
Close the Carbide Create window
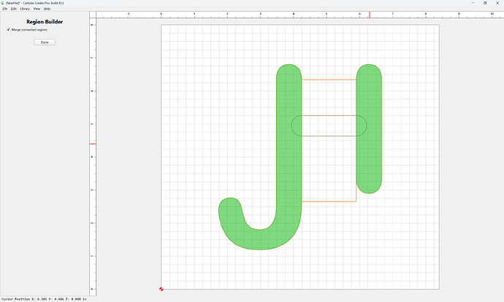coord(497,3)
